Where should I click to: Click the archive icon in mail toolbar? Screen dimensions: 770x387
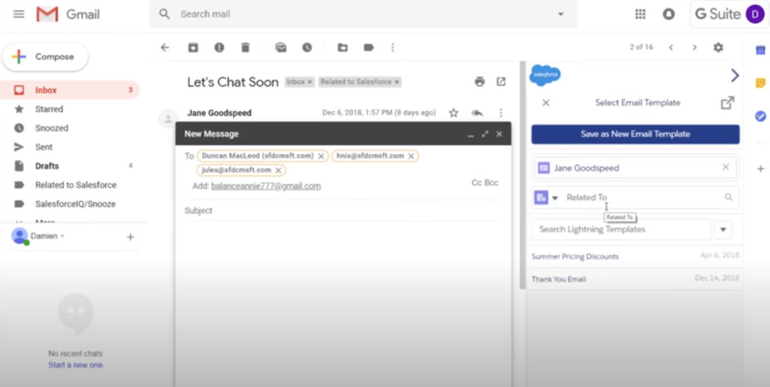coord(193,47)
